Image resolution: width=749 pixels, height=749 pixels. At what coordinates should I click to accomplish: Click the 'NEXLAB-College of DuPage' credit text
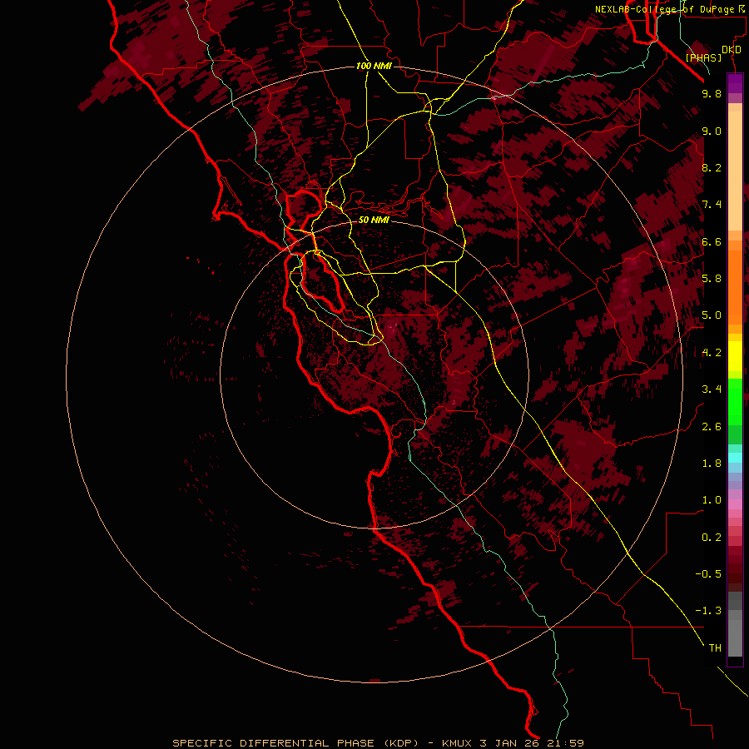point(665,9)
